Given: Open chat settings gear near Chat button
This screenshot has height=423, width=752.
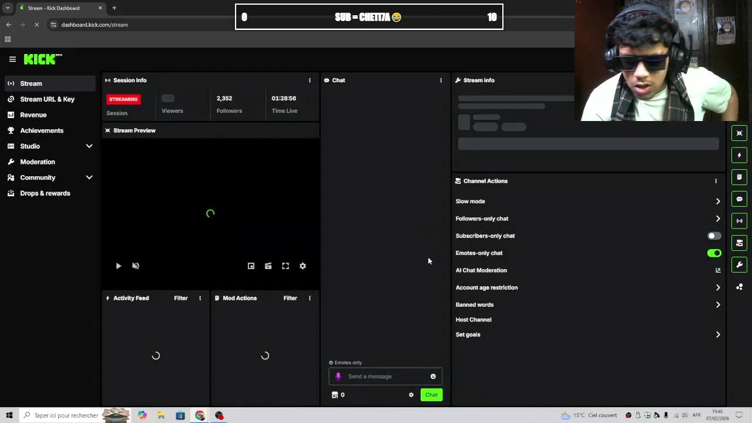Looking at the screenshot, I should (x=411, y=395).
